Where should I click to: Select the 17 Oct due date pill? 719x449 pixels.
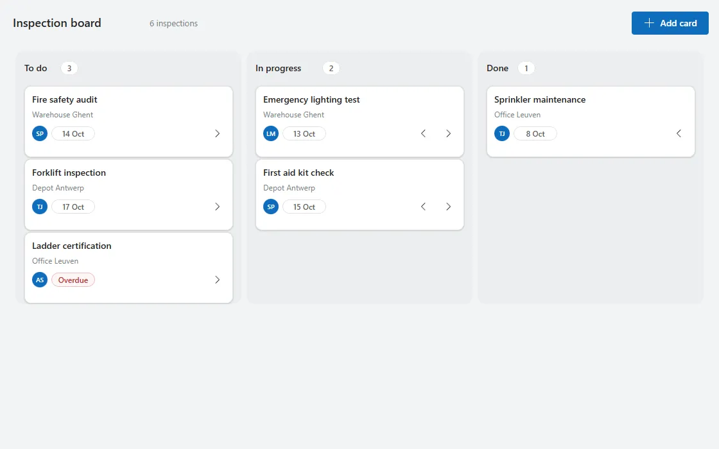pyautogui.click(x=73, y=207)
